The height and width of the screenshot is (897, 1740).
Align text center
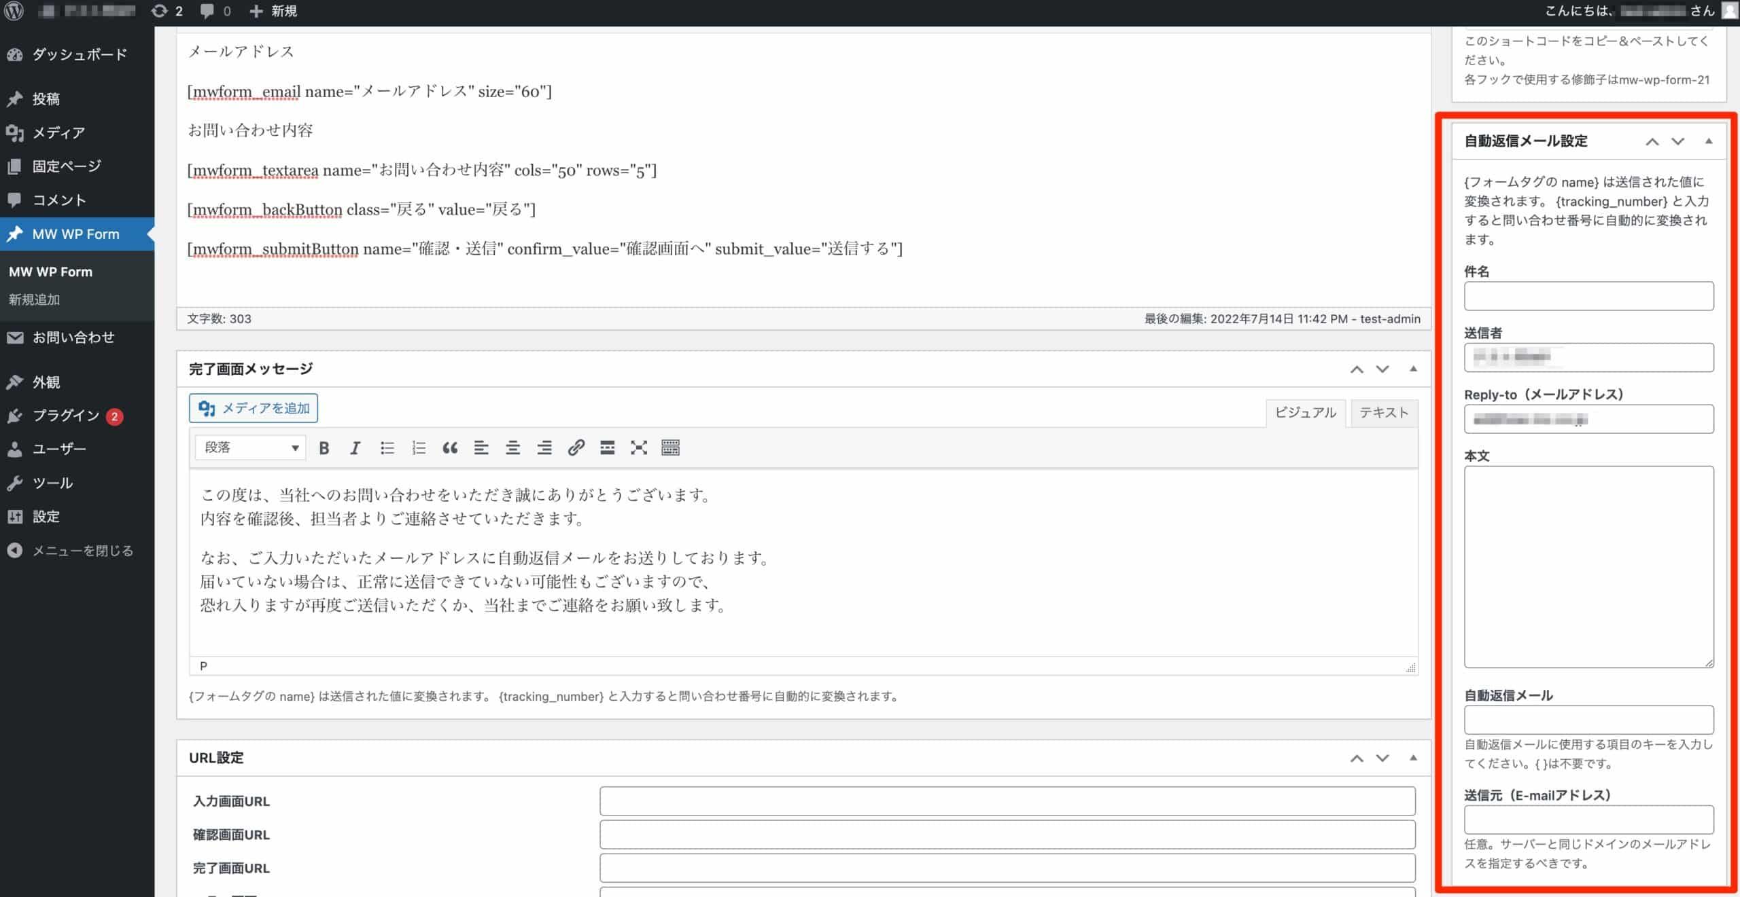click(x=513, y=447)
